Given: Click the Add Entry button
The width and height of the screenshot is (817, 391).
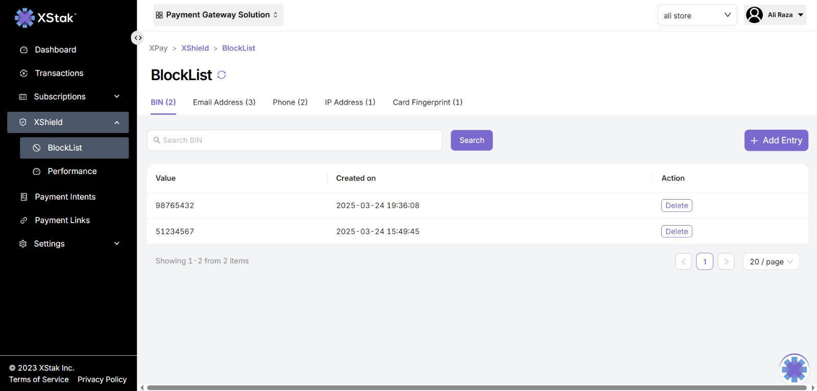Looking at the screenshot, I should [776, 140].
